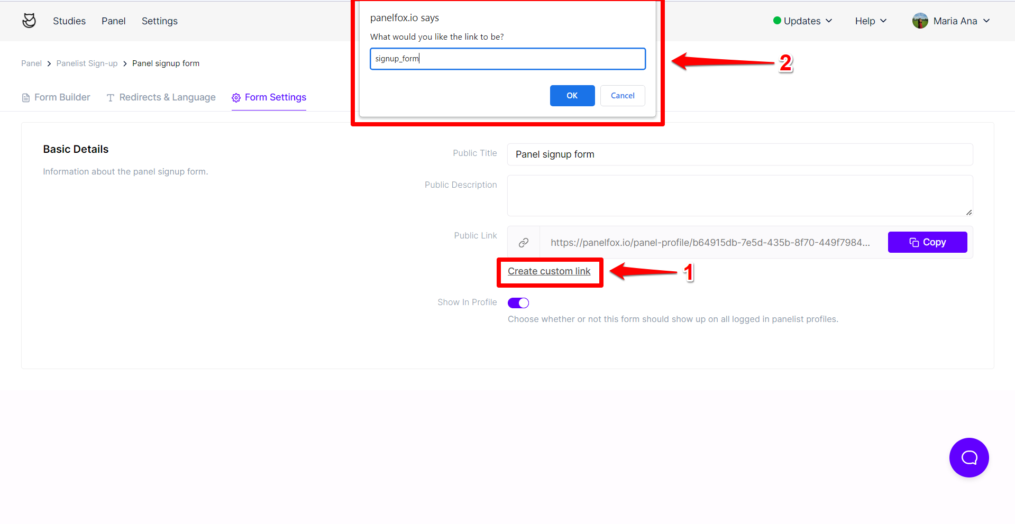Click the Panelfox fox logo
This screenshot has width=1015, height=524.
(x=29, y=21)
